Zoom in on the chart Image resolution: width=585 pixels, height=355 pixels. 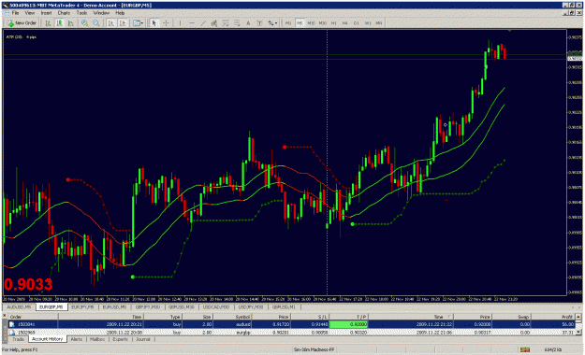point(84,23)
